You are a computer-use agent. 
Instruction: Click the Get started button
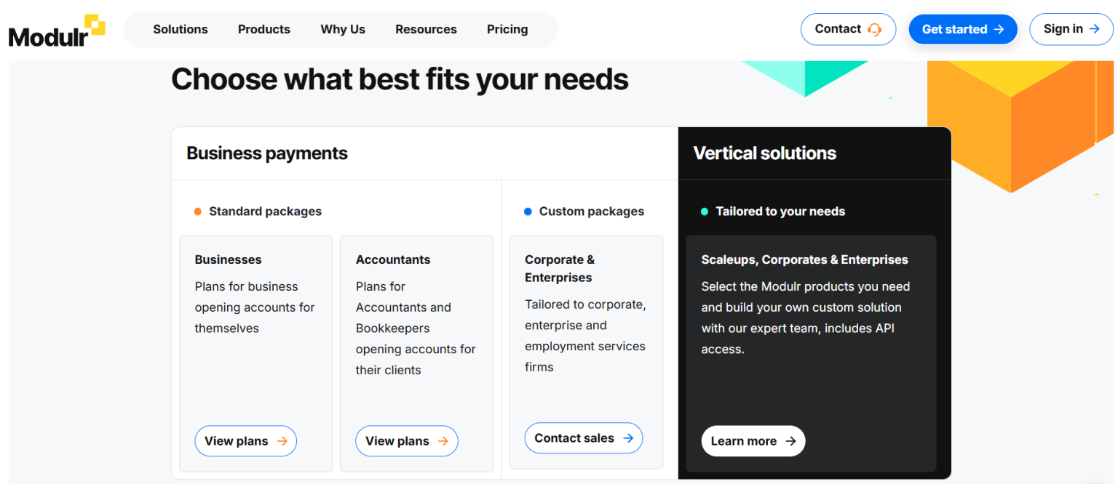point(962,29)
